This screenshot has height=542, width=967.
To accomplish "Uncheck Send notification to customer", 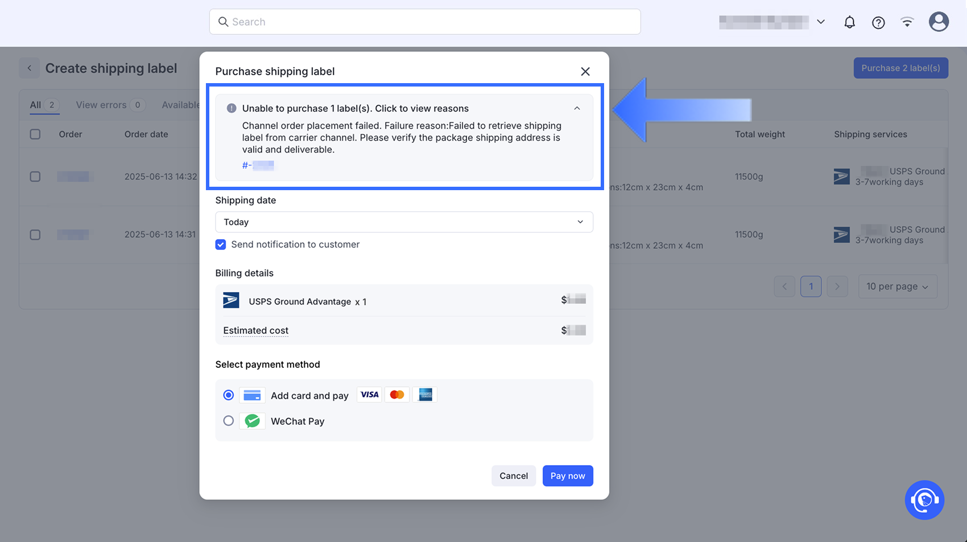I will click(221, 244).
